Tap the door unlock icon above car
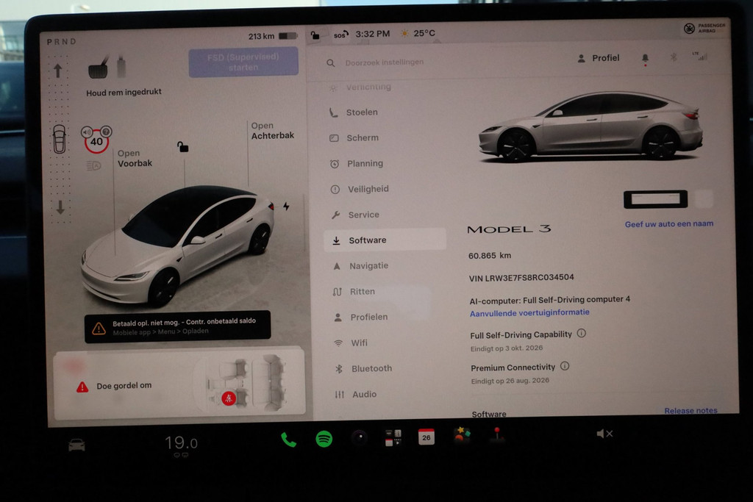753x502 pixels. pos(182,147)
